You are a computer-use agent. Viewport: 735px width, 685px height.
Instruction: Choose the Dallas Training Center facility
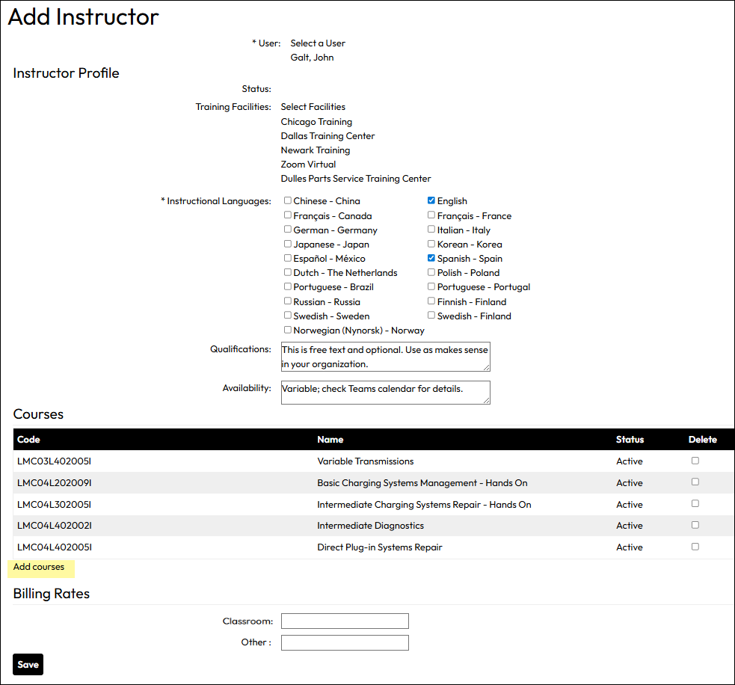[x=327, y=135]
